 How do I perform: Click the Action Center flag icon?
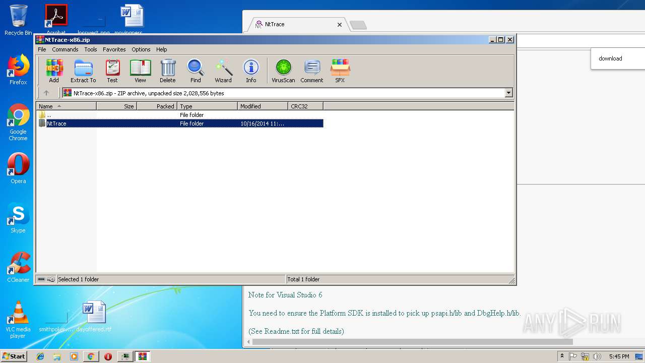coord(573,356)
